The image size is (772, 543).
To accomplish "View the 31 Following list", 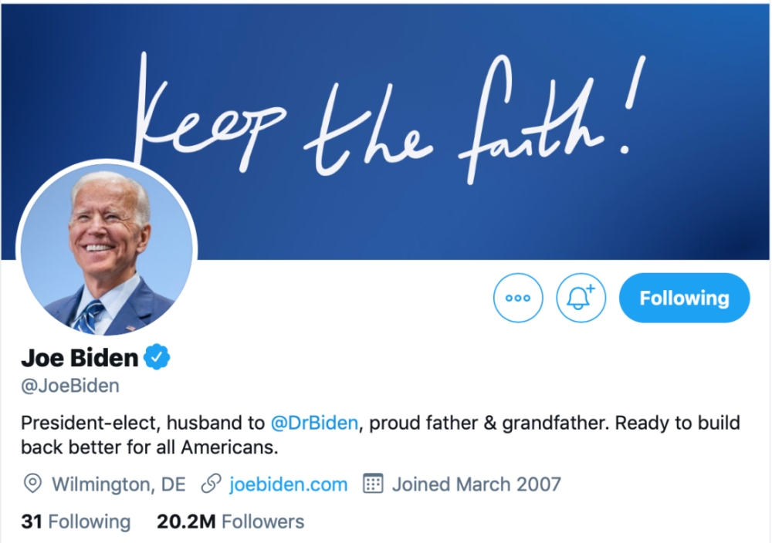I will pos(76,522).
